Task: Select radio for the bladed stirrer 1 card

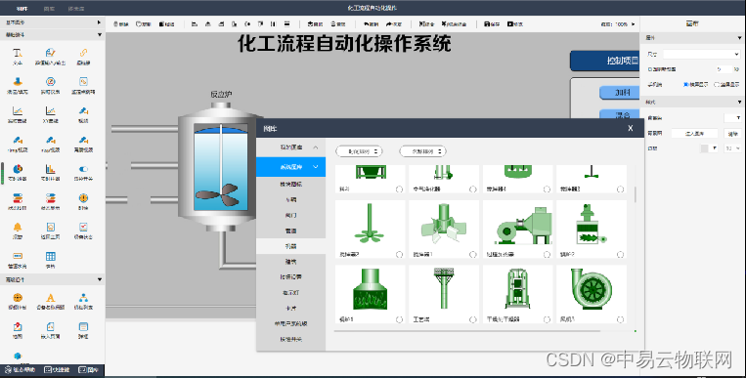Action: tap(473, 254)
